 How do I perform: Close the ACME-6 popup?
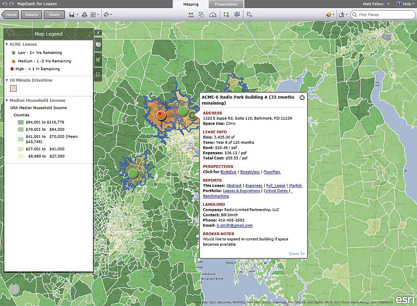302,98
